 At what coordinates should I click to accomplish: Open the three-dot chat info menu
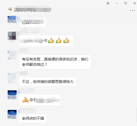click(x=133, y=10)
